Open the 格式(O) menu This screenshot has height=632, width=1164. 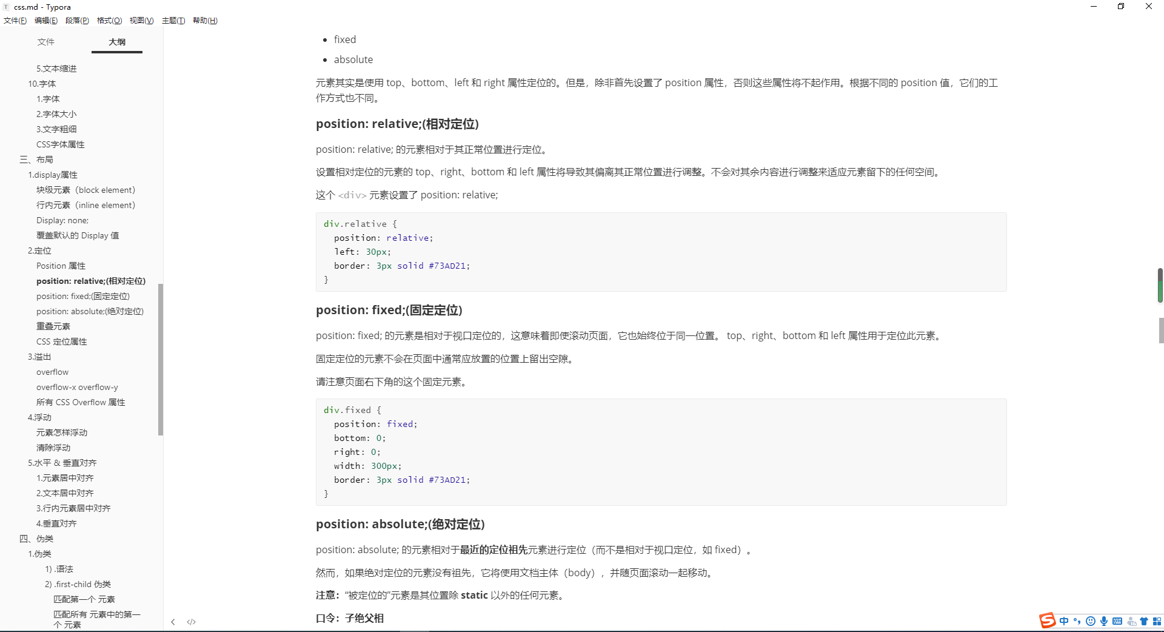[109, 21]
